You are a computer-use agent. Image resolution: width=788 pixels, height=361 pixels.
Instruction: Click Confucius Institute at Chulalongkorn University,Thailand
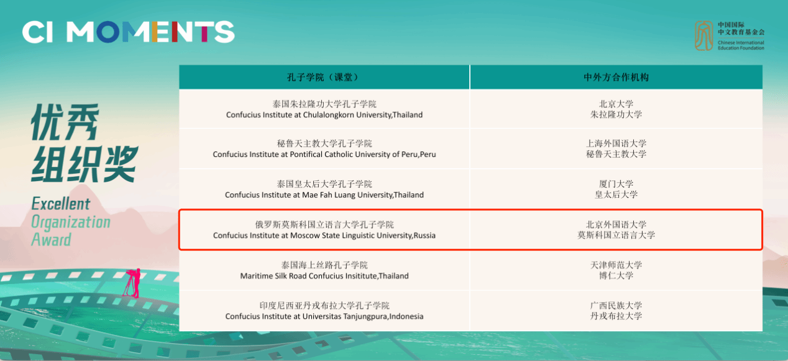(x=324, y=115)
